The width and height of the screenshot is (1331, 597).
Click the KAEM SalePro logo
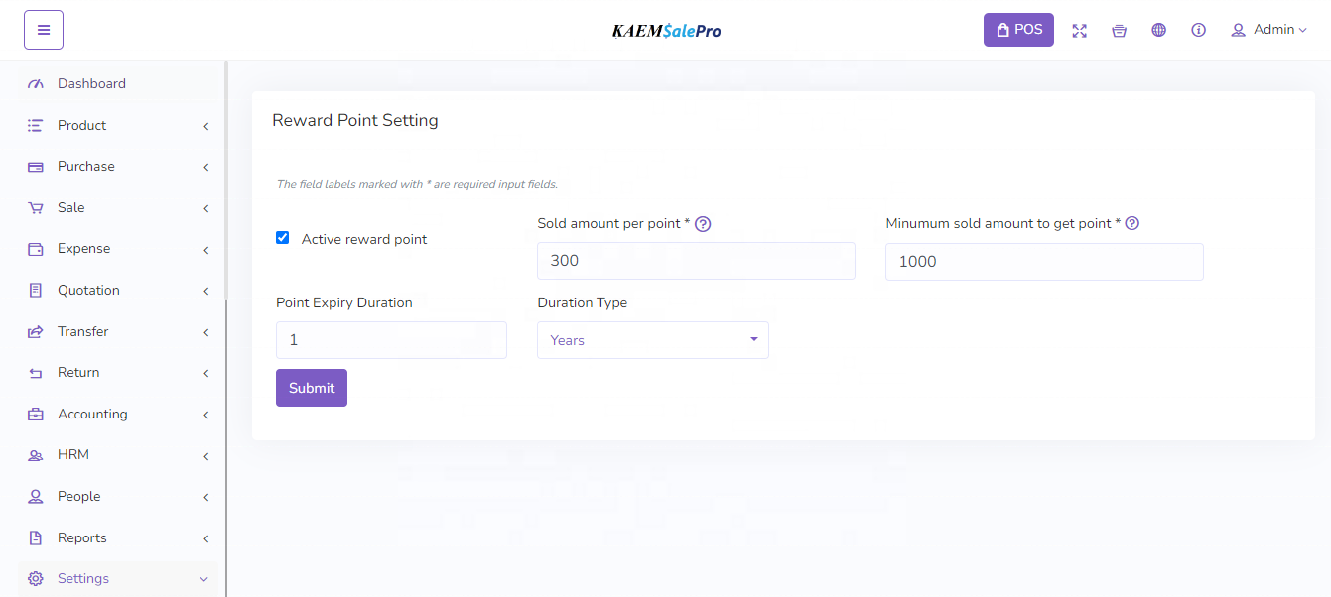pos(666,31)
